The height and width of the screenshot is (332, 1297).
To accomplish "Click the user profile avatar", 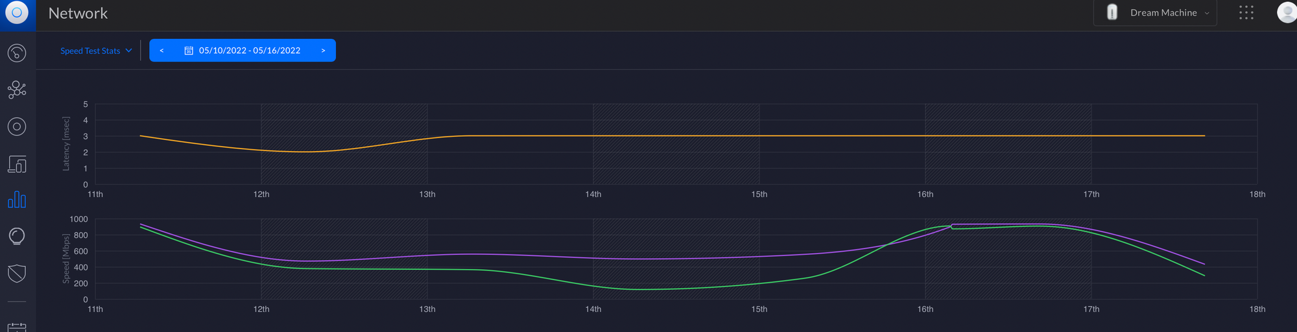I will pyautogui.click(x=1286, y=12).
